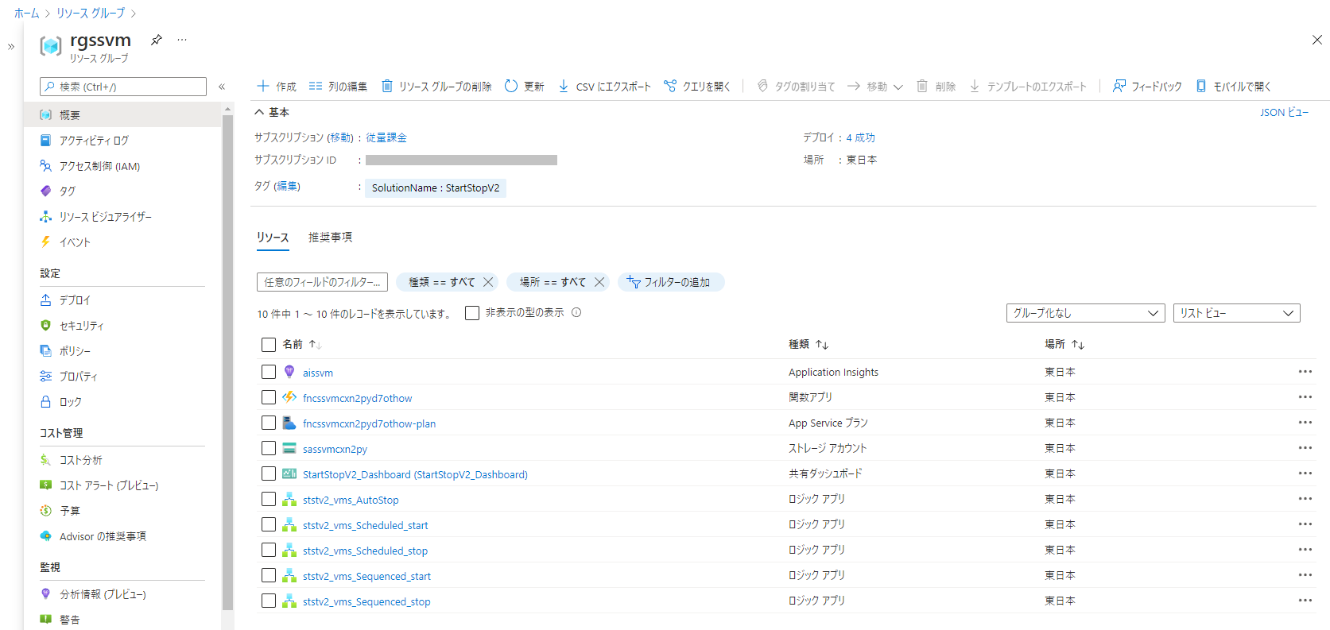
Task: Open the aissvm resource link
Action: point(318,373)
